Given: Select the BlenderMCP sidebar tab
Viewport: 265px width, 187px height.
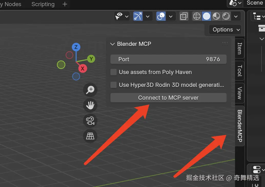Looking at the screenshot, I should pos(240,126).
